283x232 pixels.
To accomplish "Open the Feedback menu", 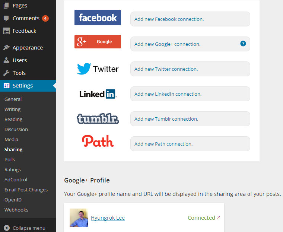I will click(24, 31).
